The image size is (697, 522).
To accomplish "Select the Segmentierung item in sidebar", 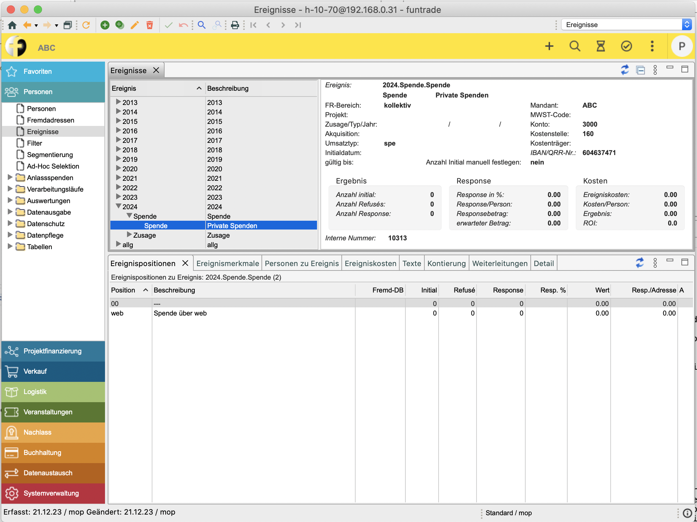I will click(x=50, y=155).
